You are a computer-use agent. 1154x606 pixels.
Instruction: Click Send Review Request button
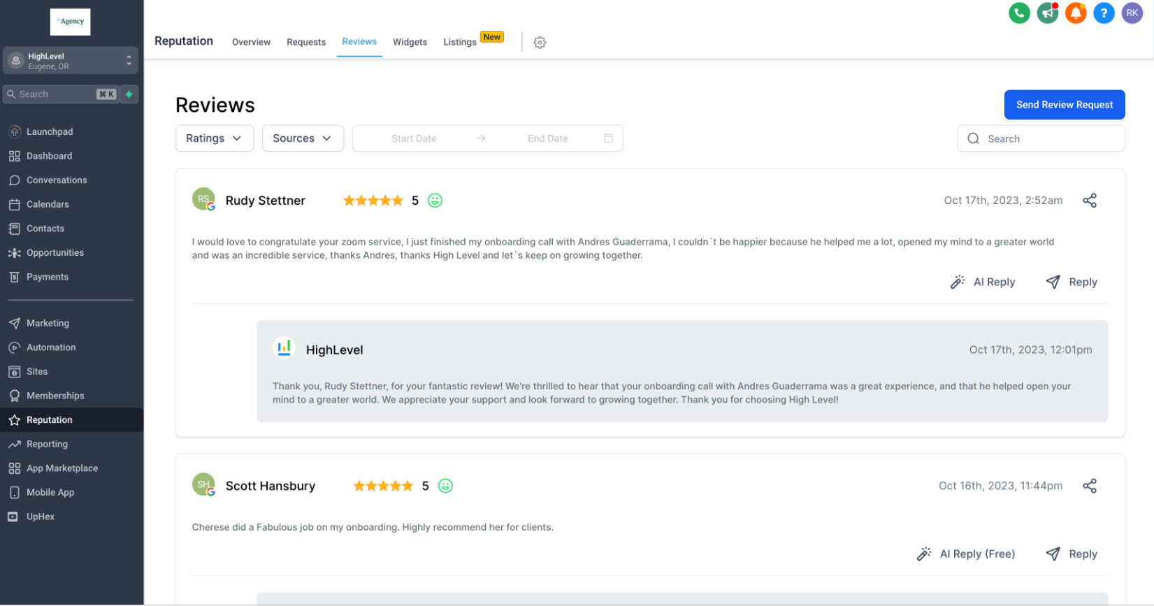(x=1064, y=105)
